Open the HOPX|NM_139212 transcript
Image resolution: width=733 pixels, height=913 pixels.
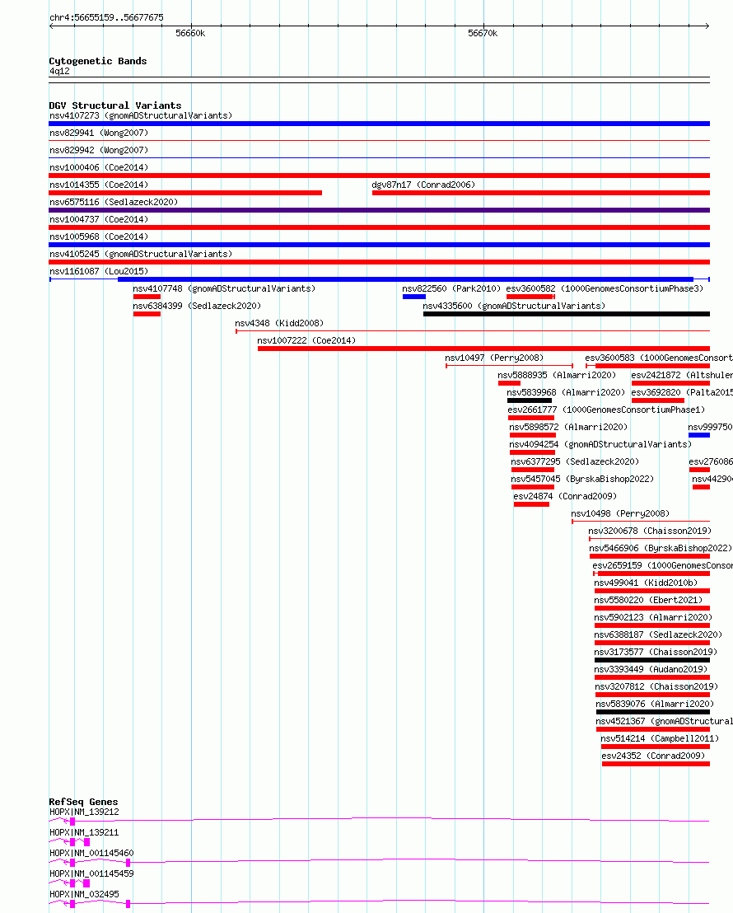point(85,812)
